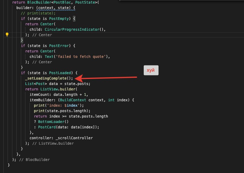Click the "List<Post> data = state.posts;" line
244x173 pixels.
pos(58,84)
